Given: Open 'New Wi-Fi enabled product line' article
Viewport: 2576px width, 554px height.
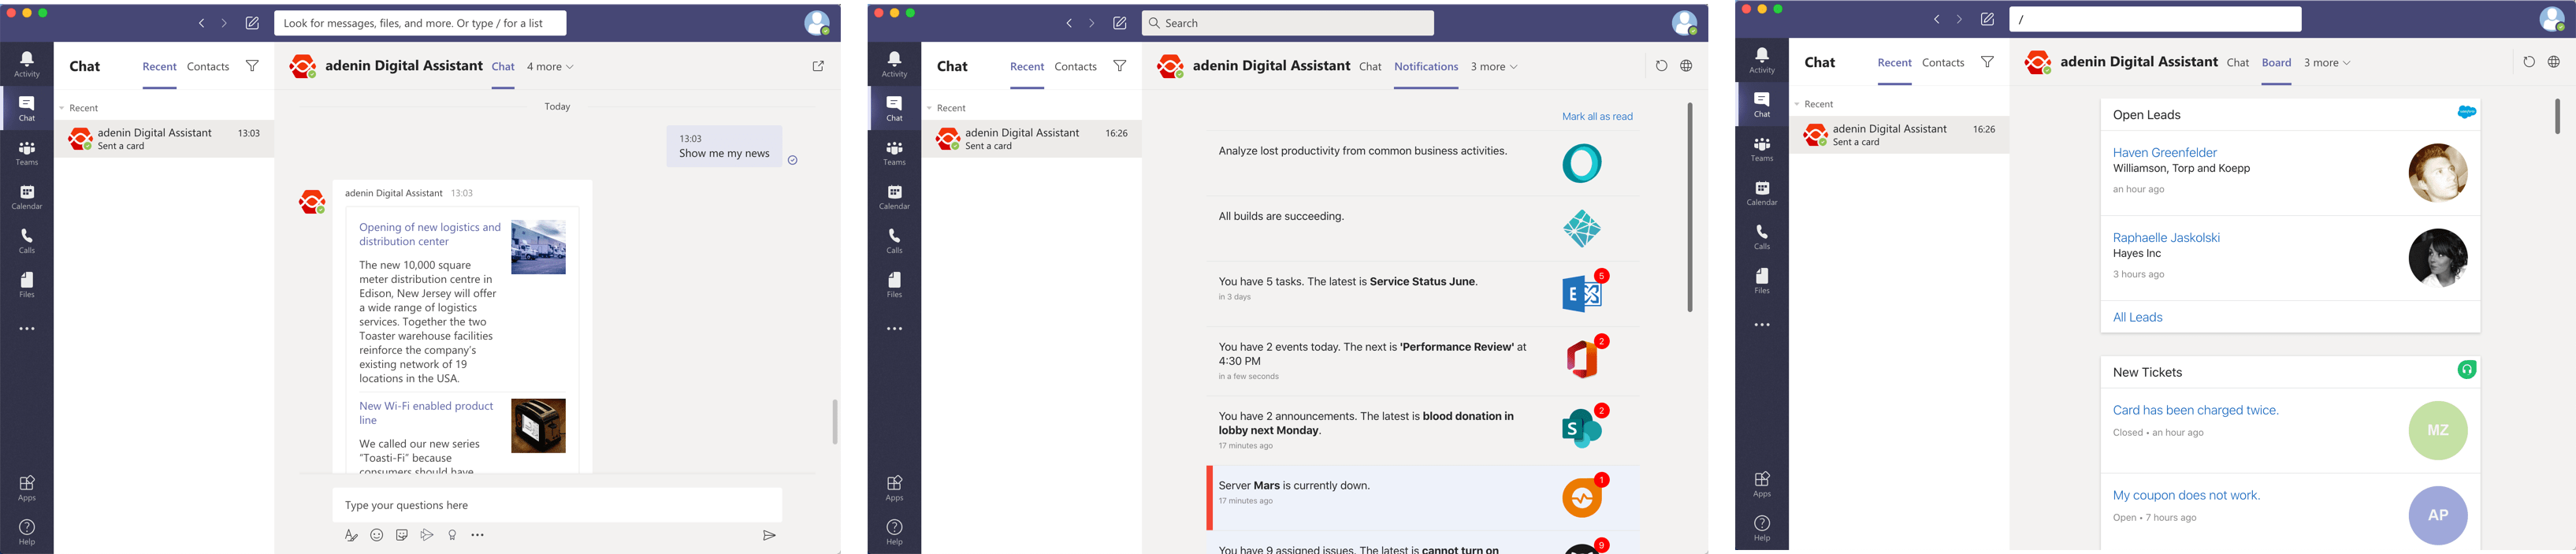Looking at the screenshot, I should [x=426, y=413].
